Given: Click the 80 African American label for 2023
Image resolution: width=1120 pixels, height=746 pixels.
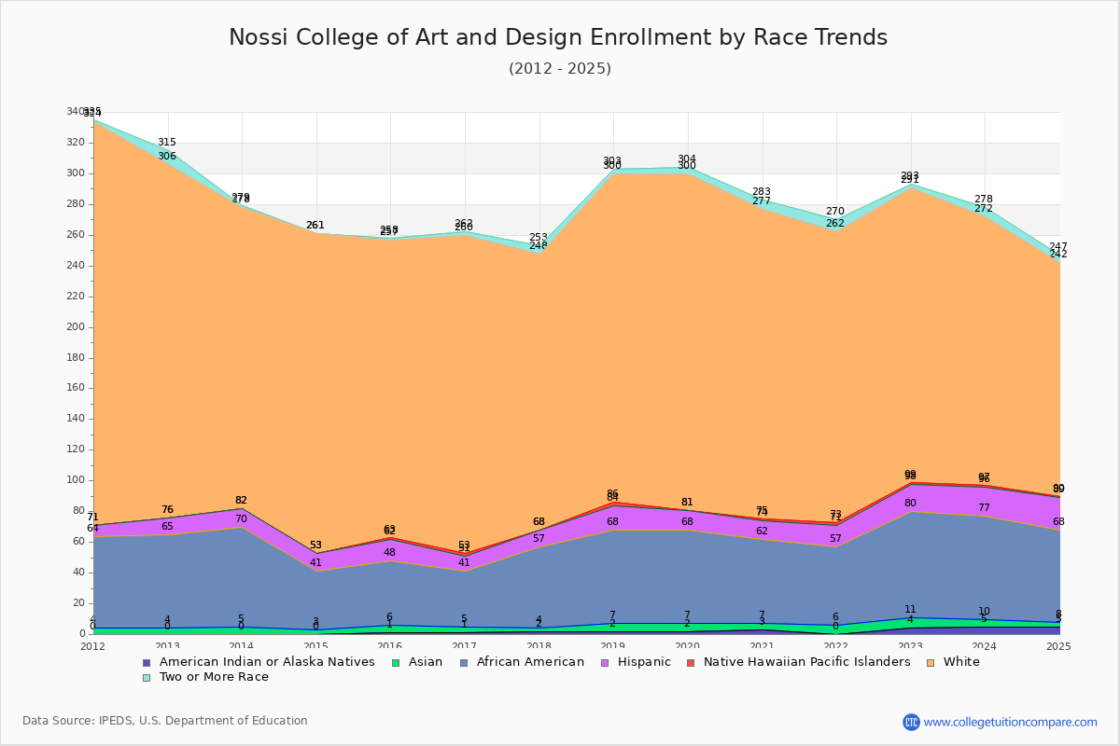Looking at the screenshot, I should coord(910,504).
